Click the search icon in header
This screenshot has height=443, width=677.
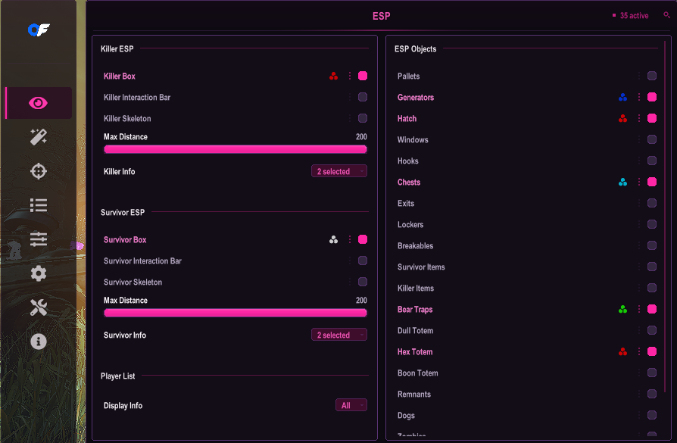click(x=666, y=15)
